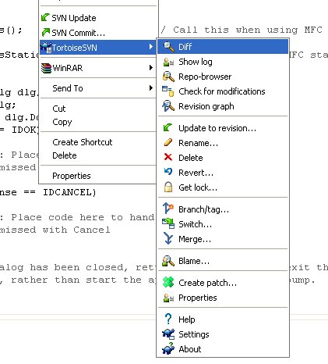Expand the TortoiseSVN submenu arrow
The image size is (328, 364).
151,47
